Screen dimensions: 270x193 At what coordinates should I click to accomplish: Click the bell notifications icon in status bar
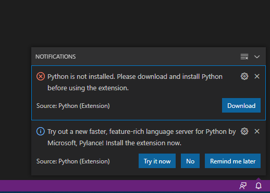(x=259, y=186)
